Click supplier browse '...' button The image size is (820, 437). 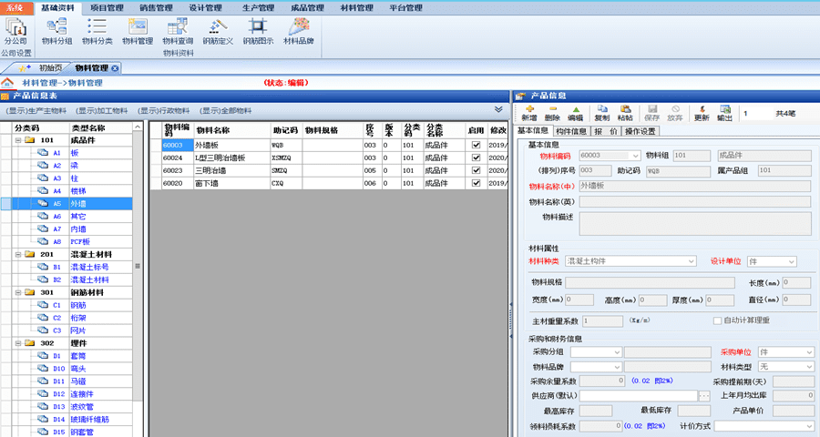point(703,396)
